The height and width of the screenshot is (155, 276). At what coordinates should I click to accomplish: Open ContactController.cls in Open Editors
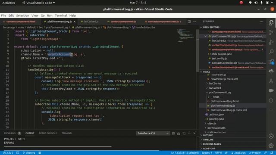pos(224,63)
